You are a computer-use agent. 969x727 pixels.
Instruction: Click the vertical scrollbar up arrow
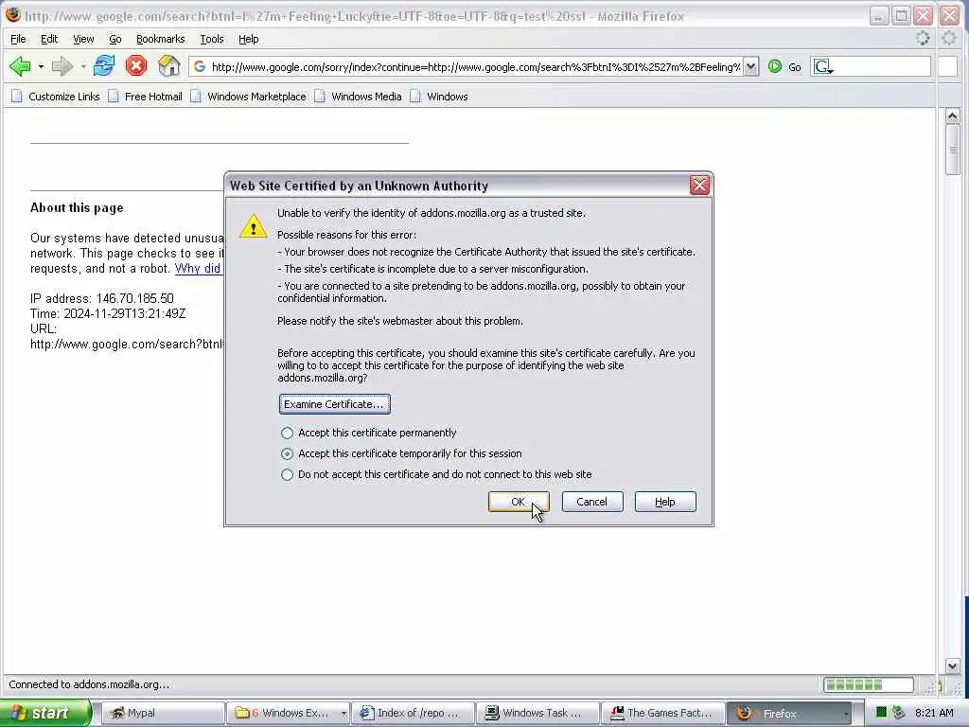[x=952, y=116]
